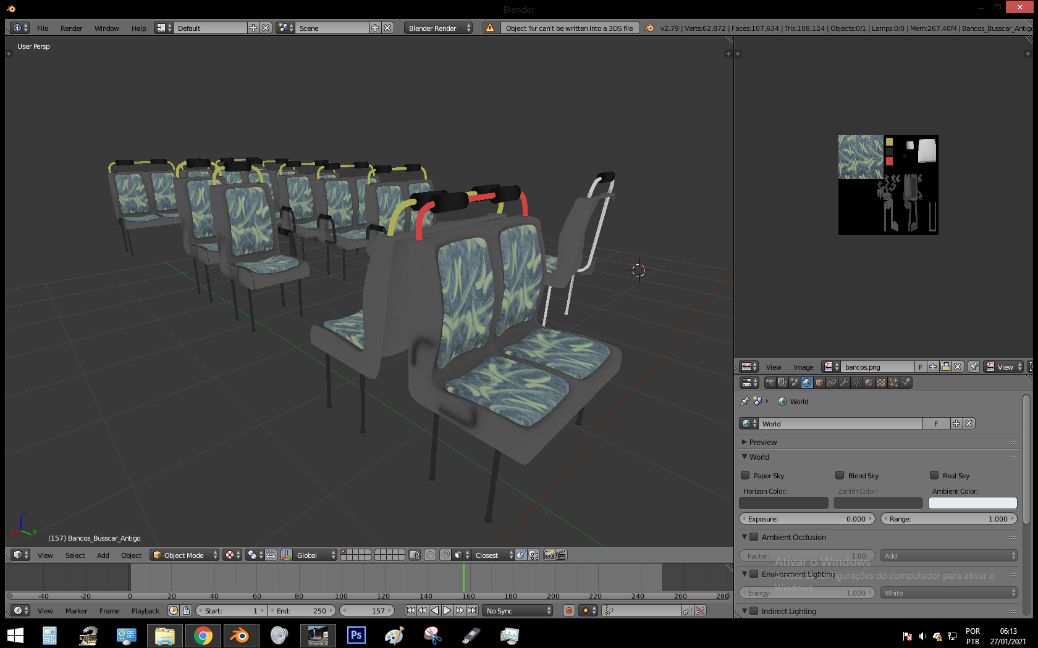Toggle the snap magnet icon in viewport header
The image size is (1038, 648).
tap(445, 555)
